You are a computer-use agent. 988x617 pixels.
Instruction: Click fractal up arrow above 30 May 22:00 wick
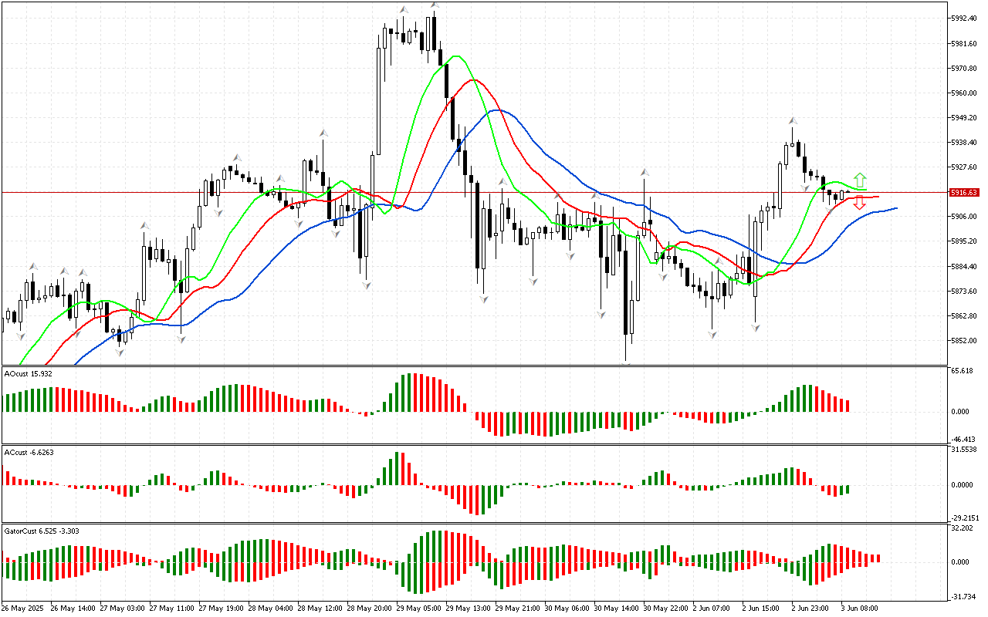643,172
